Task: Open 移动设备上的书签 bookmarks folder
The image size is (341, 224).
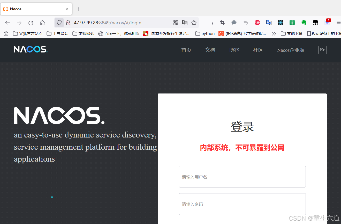Action: point(324,33)
